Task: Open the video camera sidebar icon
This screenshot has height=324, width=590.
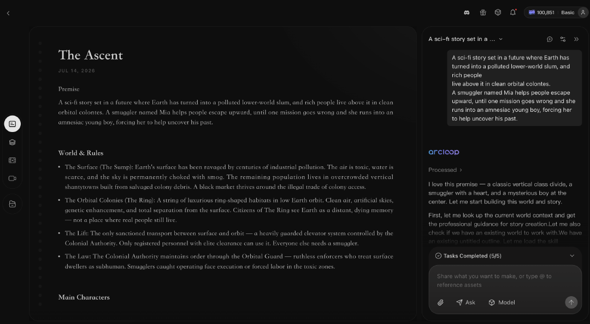Action: (13, 178)
